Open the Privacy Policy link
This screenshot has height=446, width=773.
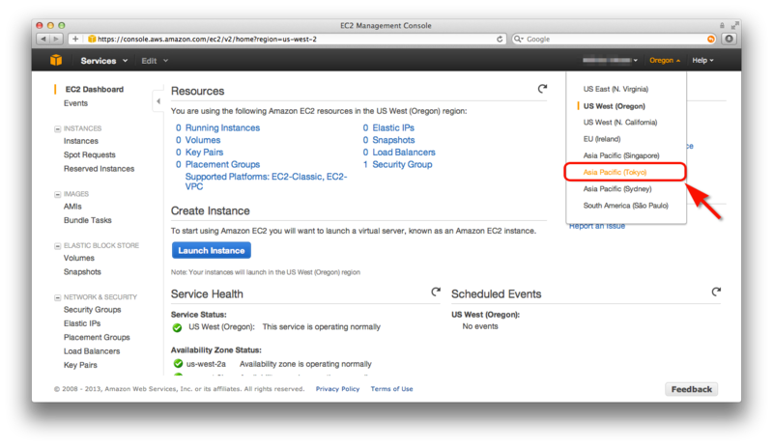point(337,389)
